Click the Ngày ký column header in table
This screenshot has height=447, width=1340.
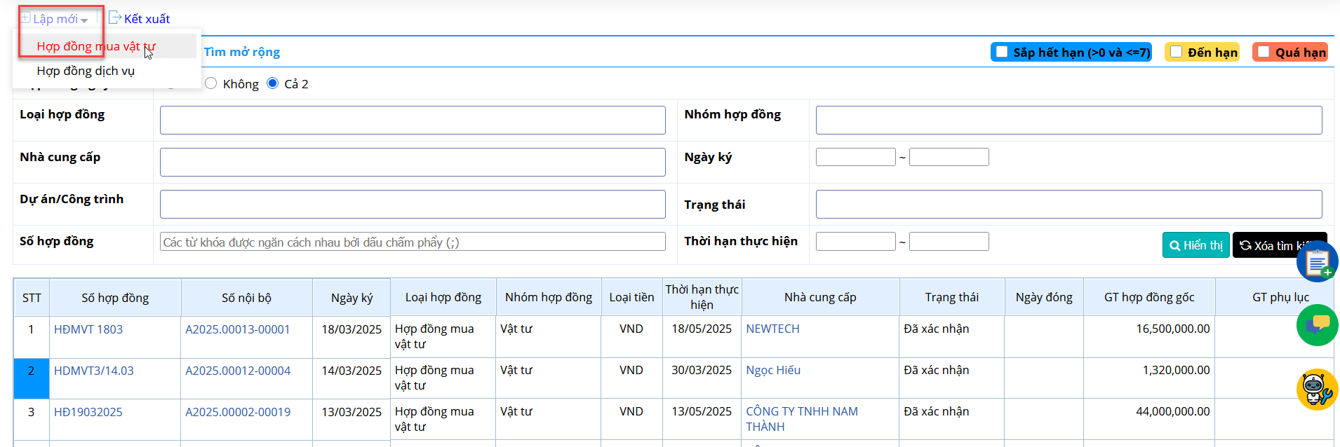coord(351,298)
